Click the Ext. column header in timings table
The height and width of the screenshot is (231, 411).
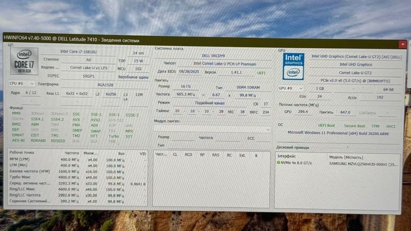(242, 155)
